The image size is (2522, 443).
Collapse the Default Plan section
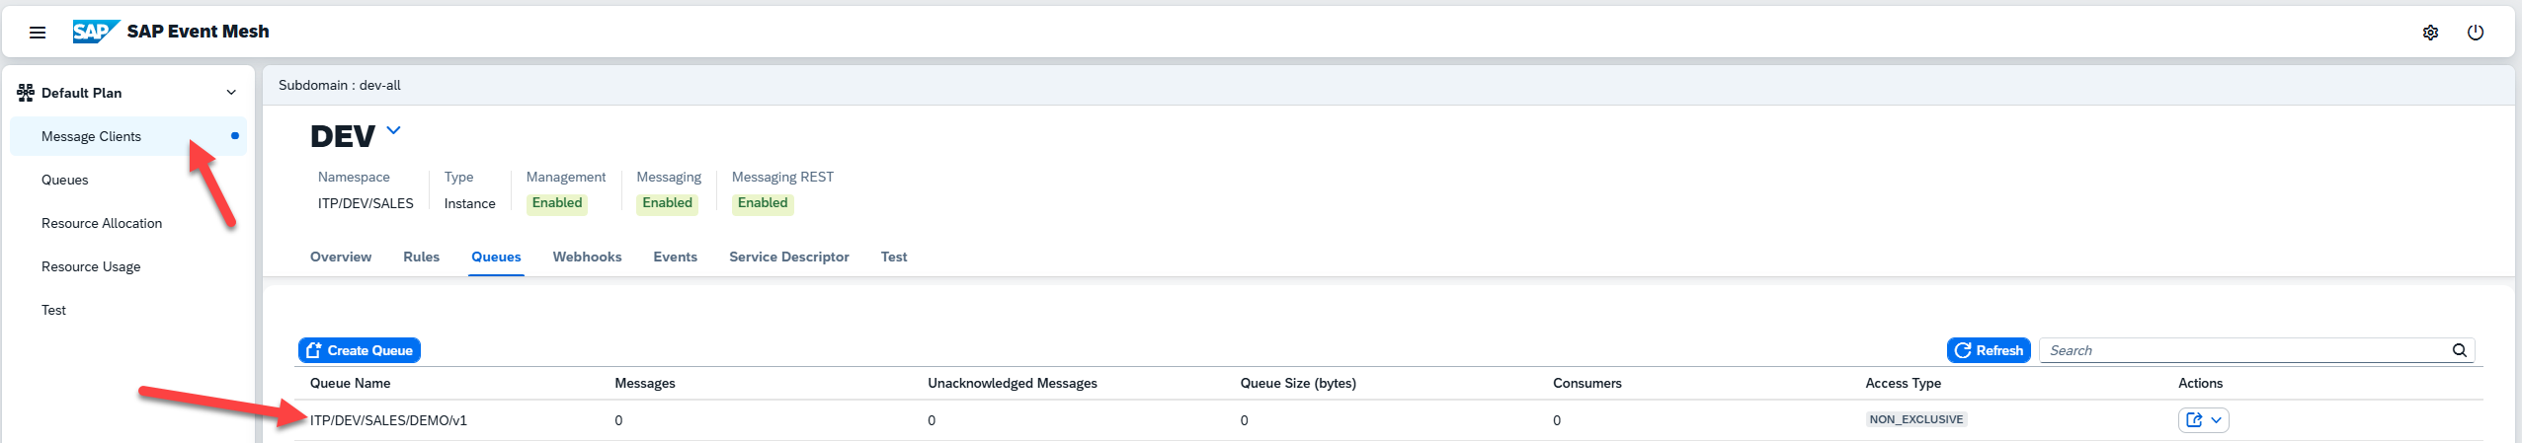(231, 93)
